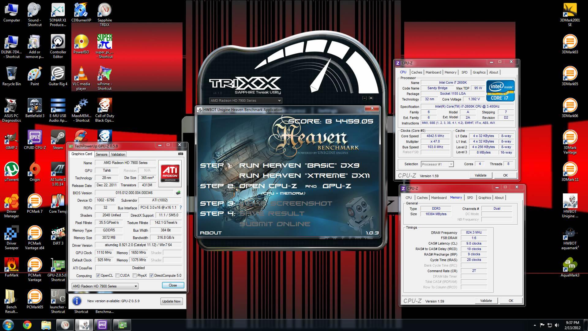Click the ATI Radeon logo in GPU-Z

[170, 173]
